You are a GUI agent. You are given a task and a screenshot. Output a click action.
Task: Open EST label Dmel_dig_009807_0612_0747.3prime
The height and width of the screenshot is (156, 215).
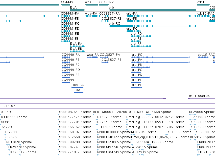(x=155, y=117)
